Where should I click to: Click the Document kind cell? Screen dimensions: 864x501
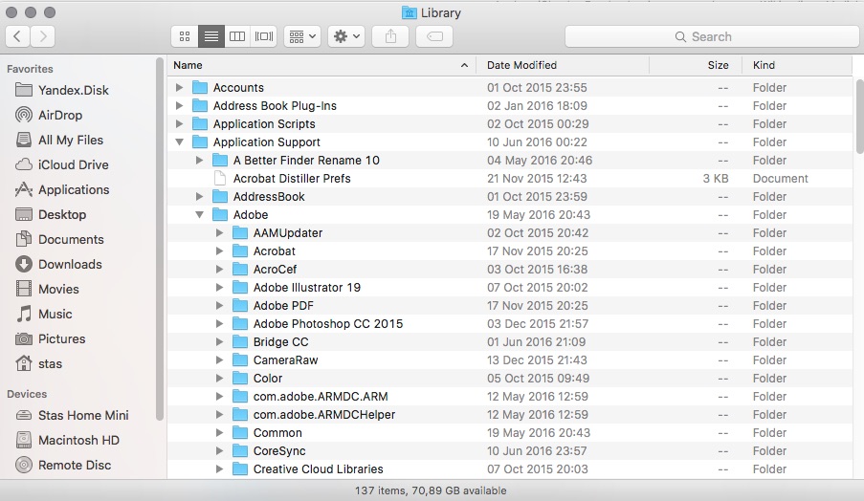point(780,179)
